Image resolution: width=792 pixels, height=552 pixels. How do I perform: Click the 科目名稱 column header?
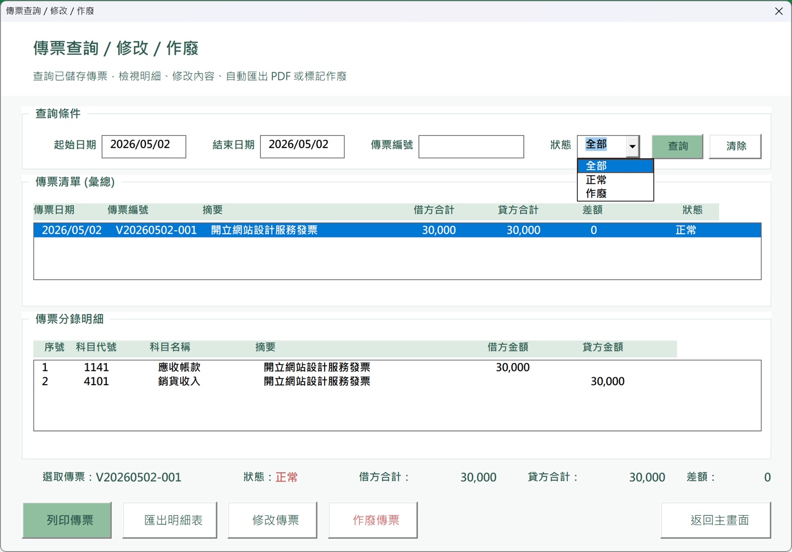pos(170,347)
